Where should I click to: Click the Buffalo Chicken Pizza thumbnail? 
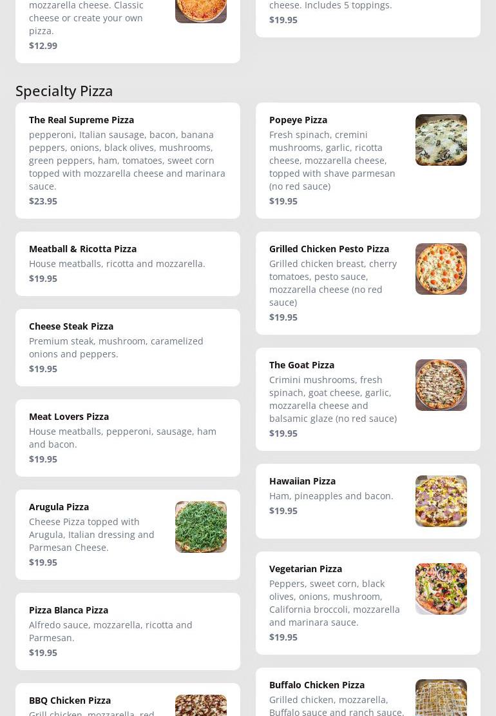point(441,698)
